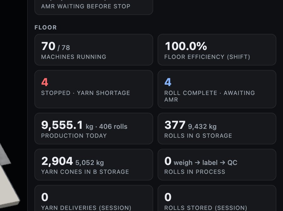Image resolution: width=283 pixels, height=211 pixels.
Task: Click the 5,052 kg yarn weight text
Action: [x=90, y=163]
